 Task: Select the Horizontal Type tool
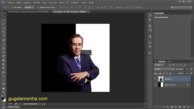3,76
